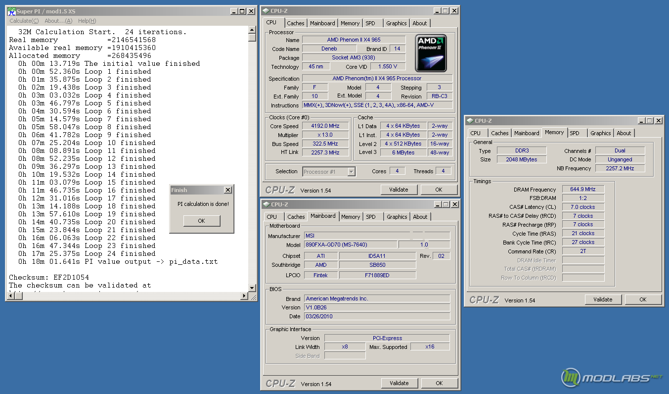Select Mainboard tab in Memory window

(x=527, y=133)
